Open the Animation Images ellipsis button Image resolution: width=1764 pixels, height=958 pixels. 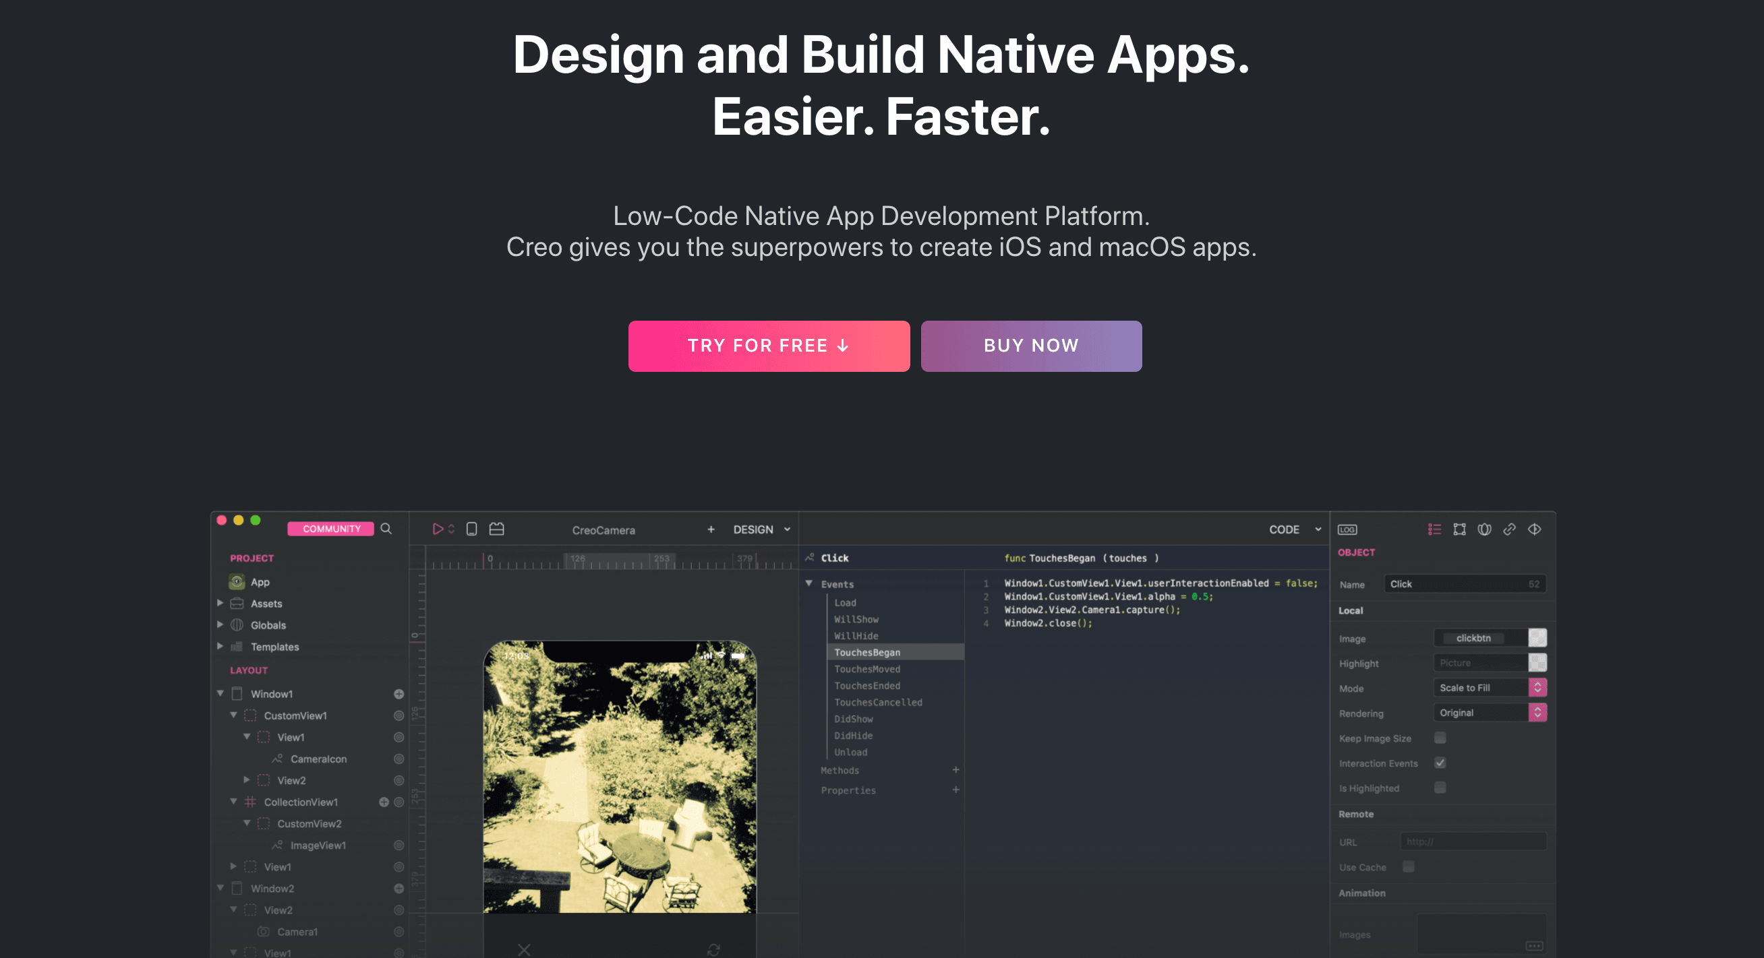(x=1534, y=946)
